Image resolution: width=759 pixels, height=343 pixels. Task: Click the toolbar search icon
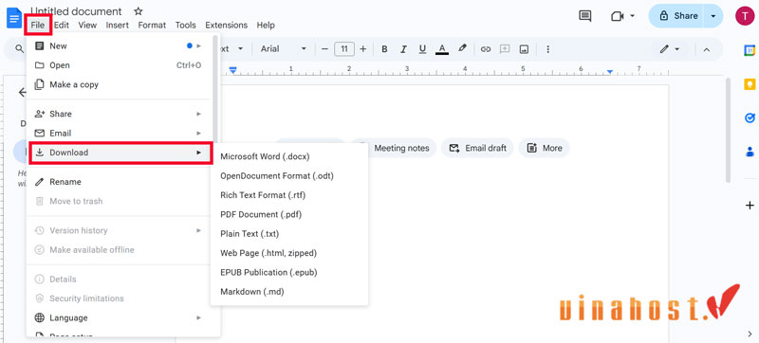[19, 48]
